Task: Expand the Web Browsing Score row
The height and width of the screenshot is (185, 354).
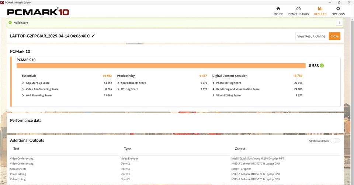Action: (x=23, y=96)
